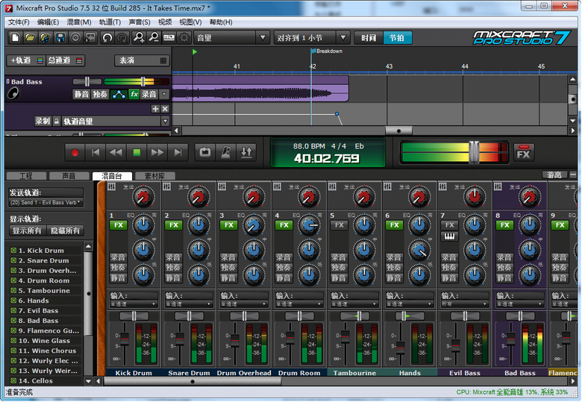Screen dimensions: 582x402
Task: Uncheck the Kick Drum track visibility checkbox
Action: (13, 251)
